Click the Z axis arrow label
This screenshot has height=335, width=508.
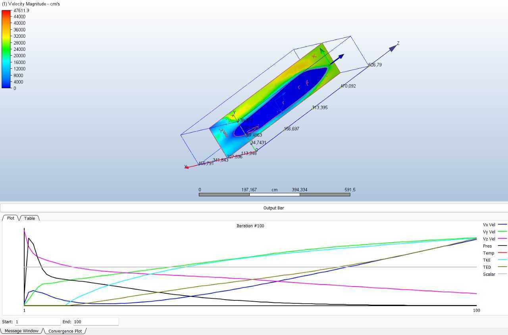tap(398, 43)
